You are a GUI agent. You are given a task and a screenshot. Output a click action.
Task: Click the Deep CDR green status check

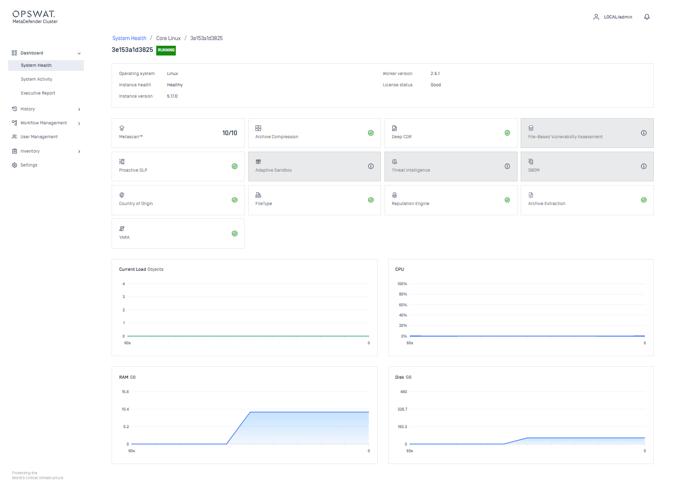(507, 133)
